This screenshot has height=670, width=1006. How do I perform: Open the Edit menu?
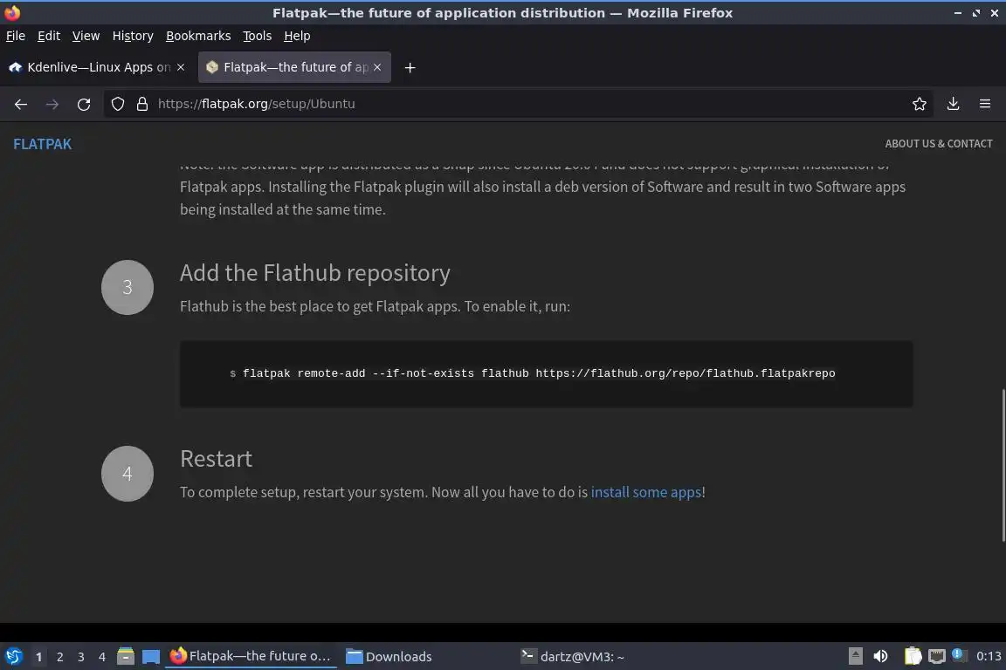click(49, 36)
